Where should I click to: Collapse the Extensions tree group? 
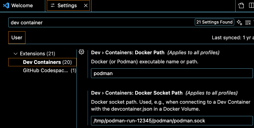16,54
